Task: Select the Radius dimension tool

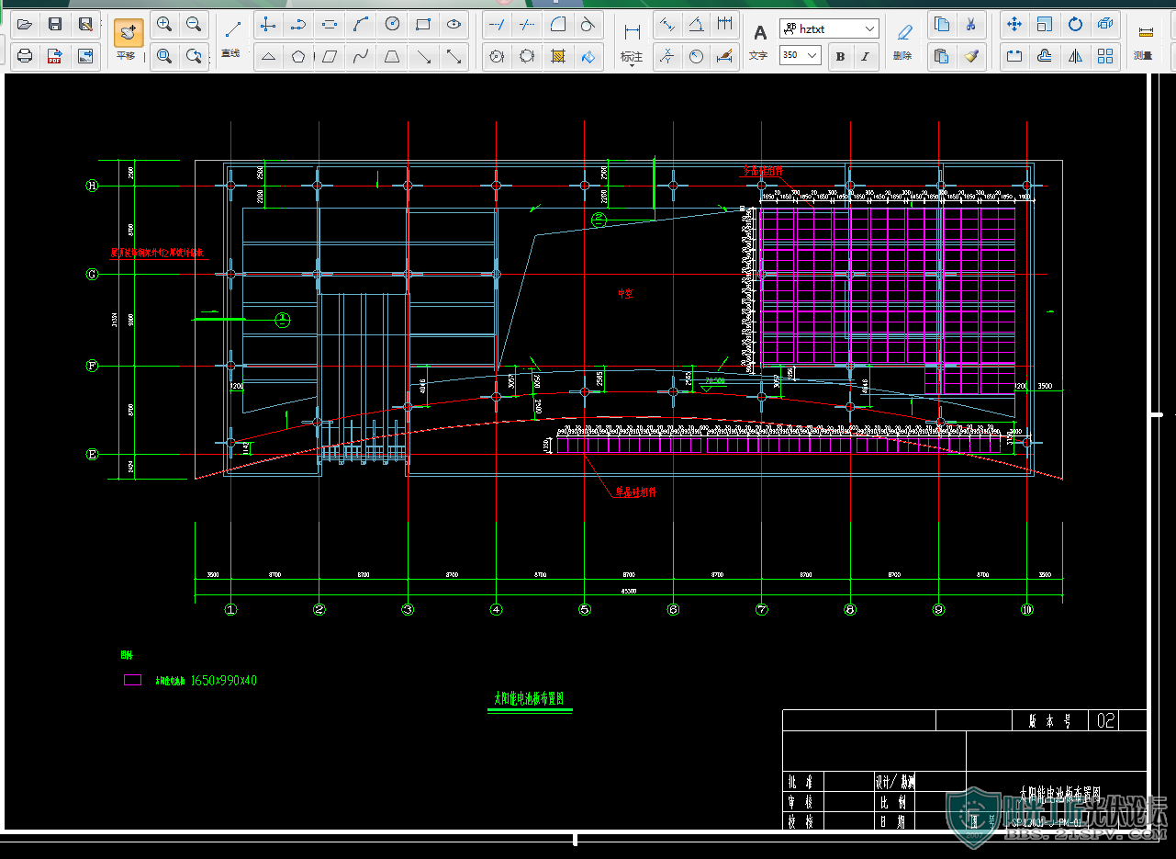Action: pyautogui.click(x=697, y=56)
